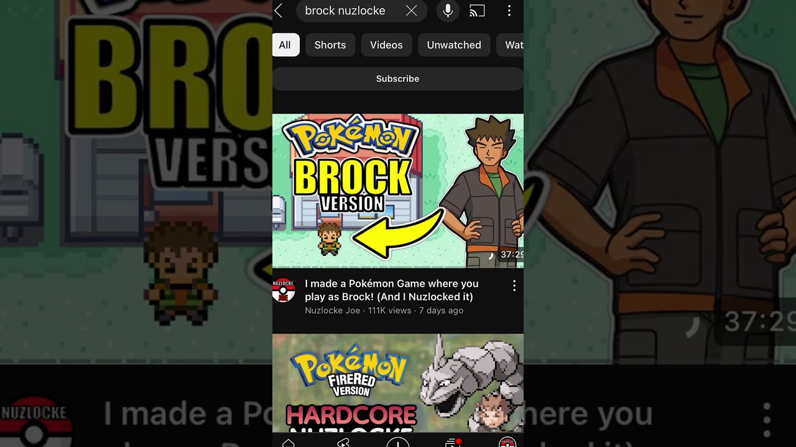Click 'Nuzlocke Joe · 111K views · 7 days ago'
Viewport: 796px width, 447px height.
384,310
